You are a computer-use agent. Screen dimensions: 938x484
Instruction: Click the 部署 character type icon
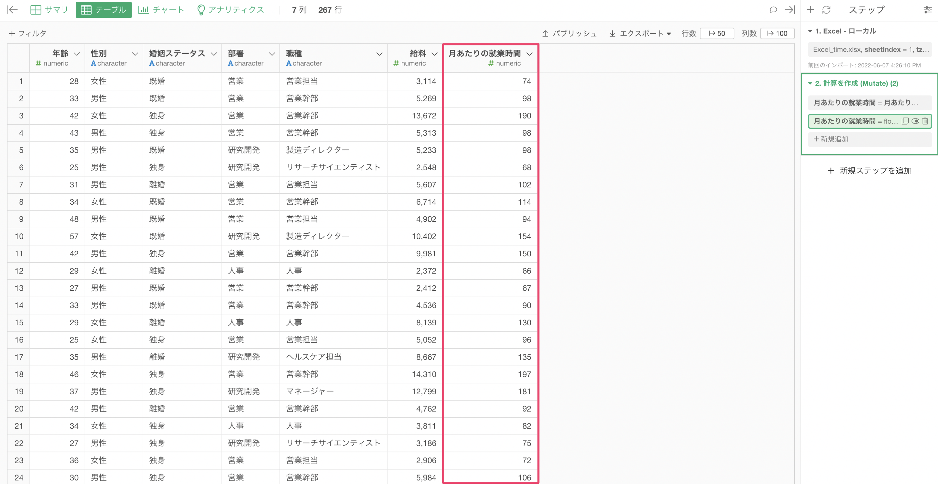pos(230,63)
